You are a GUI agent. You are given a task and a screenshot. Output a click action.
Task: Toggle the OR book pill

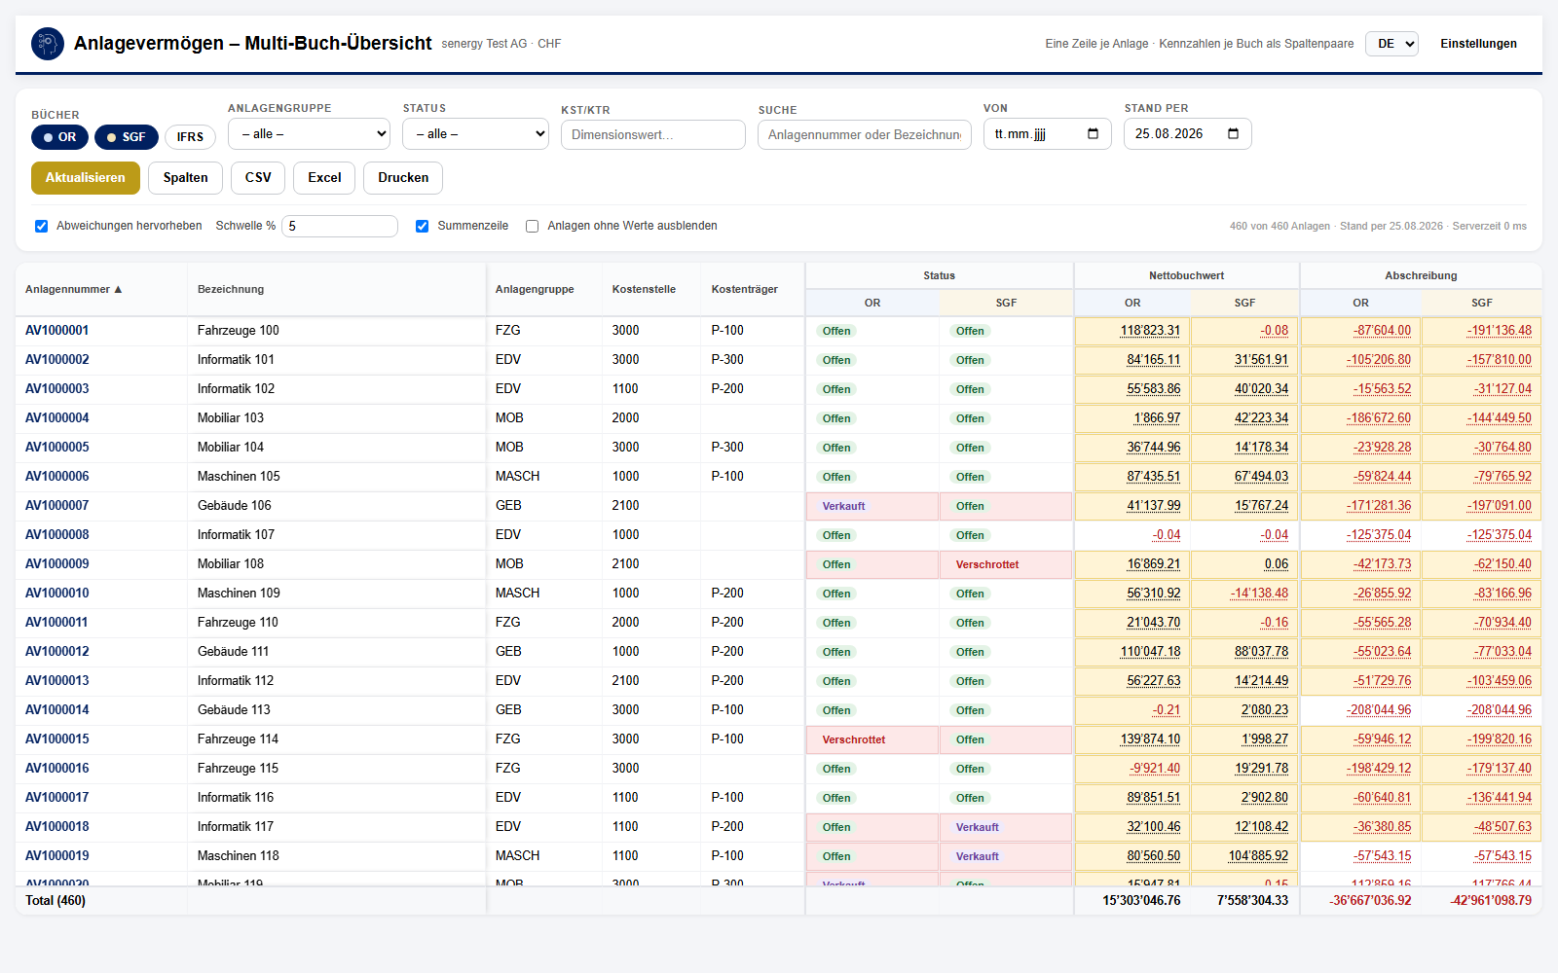click(x=59, y=137)
